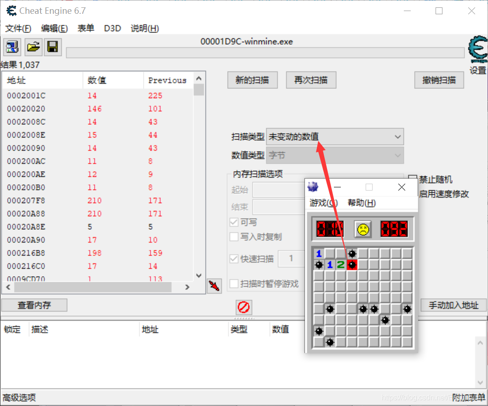The height and width of the screenshot is (406, 488).
Task: Select address row 000200AC
Action: coord(98,161)
